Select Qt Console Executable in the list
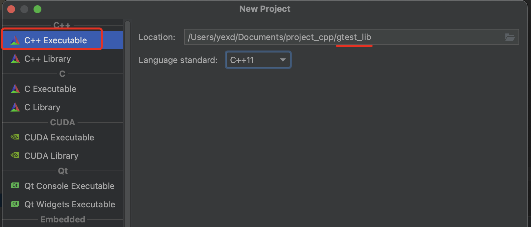531x227 pixels. coord(62,186)
